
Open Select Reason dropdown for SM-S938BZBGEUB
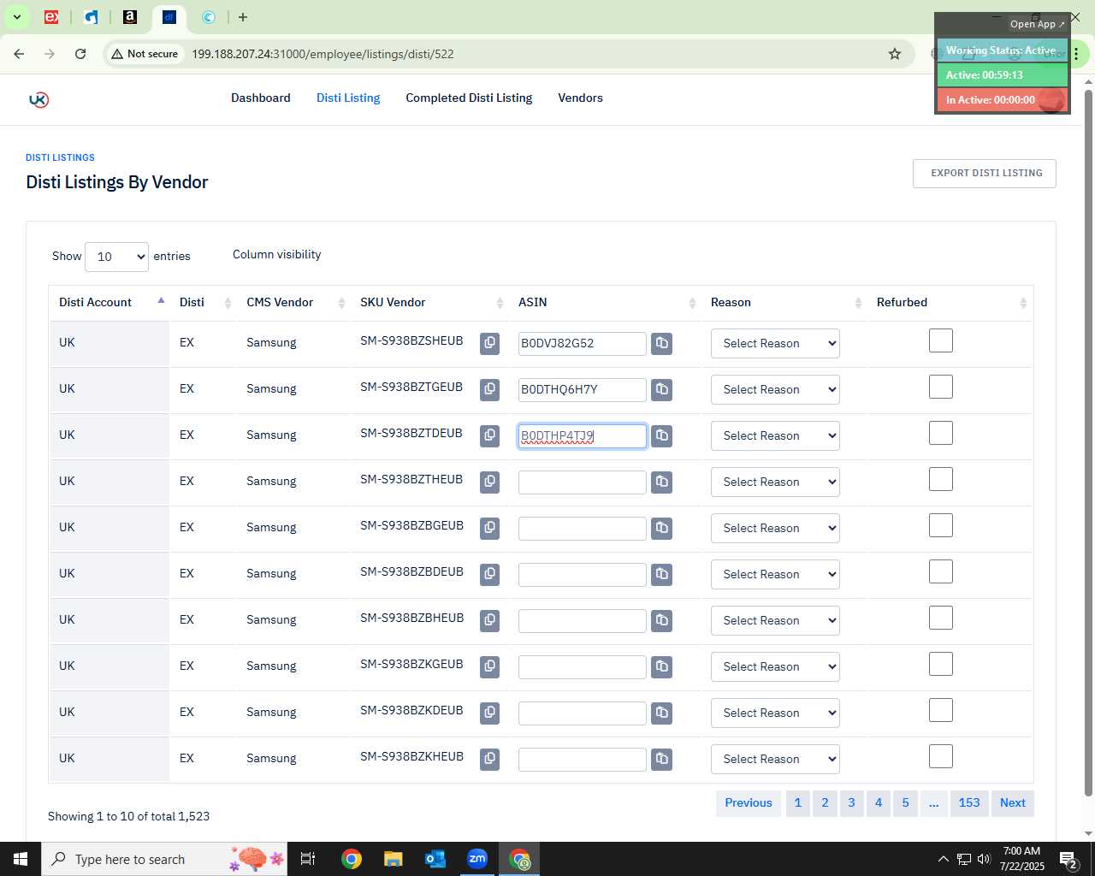[x=775, y=528]
